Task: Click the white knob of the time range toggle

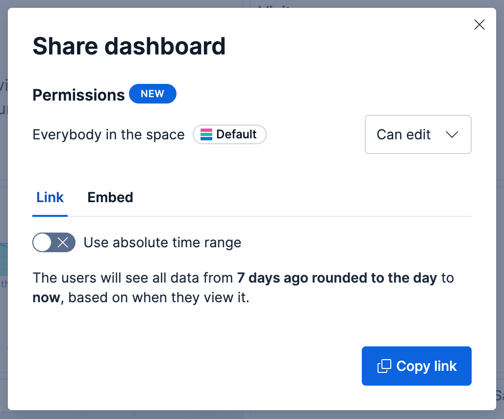Action: 43,242
